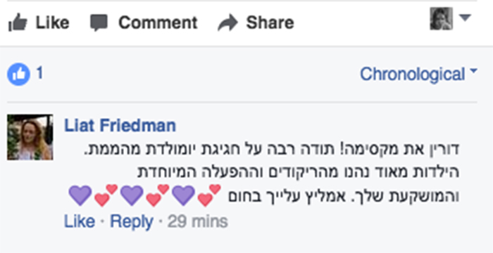Open Liat Friedman's profile name link
The image size is (493, 253).
pos(120,126)
